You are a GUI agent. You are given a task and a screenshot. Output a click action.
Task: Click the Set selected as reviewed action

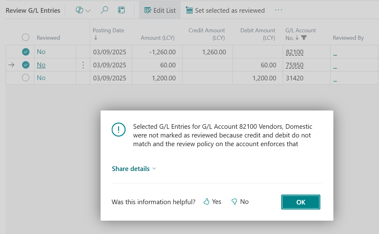click(225, 10)
